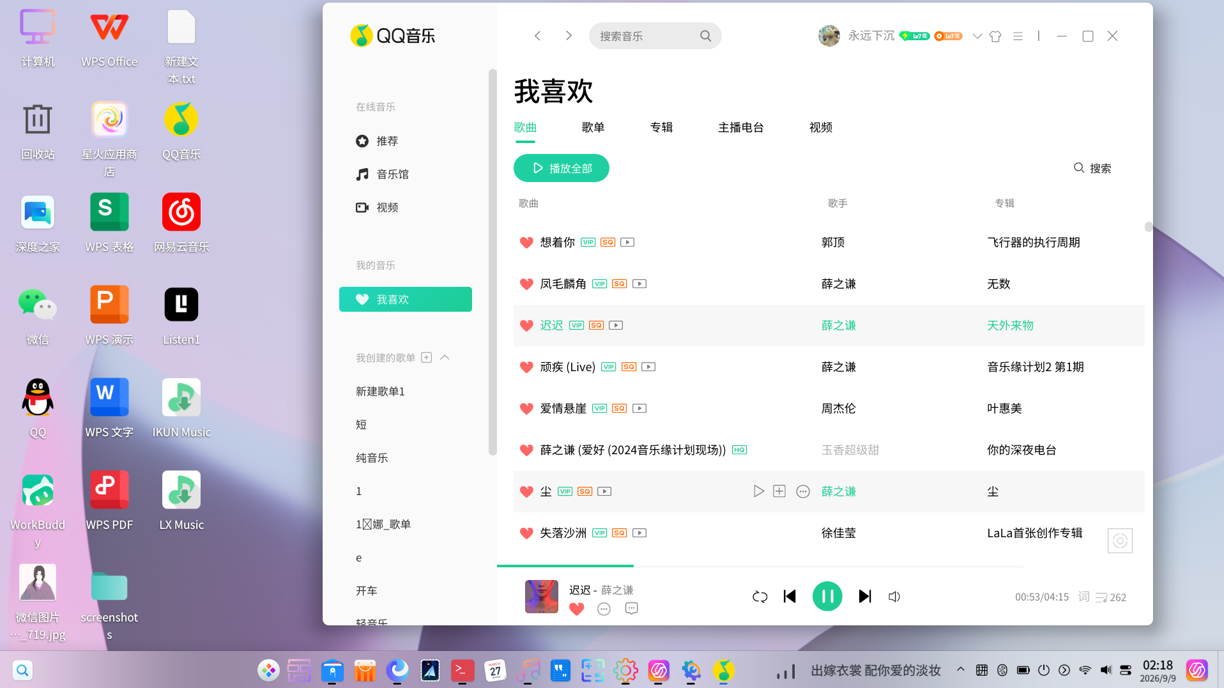The width and height of the screenshot is (1224, 688).
Task: Toggle the loop playback mode icon
Action: click(760, 597)
